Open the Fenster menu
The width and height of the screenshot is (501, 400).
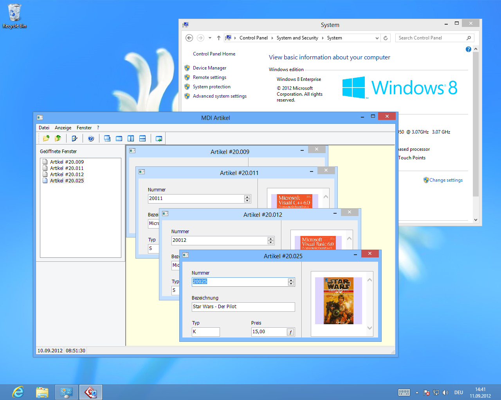pos(84,128)
